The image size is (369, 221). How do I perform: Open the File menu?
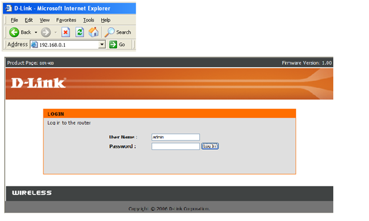[14, 20]
